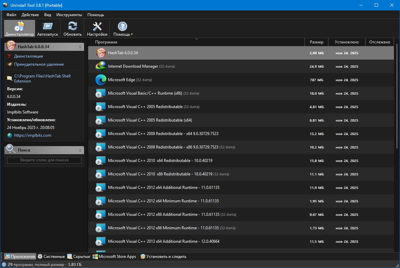Image resolution: width=400 pixels, height=268 pixels.
Task: Click the Internet Download Manager program icon
Action: pyautogui.click(x=101, y=67)
